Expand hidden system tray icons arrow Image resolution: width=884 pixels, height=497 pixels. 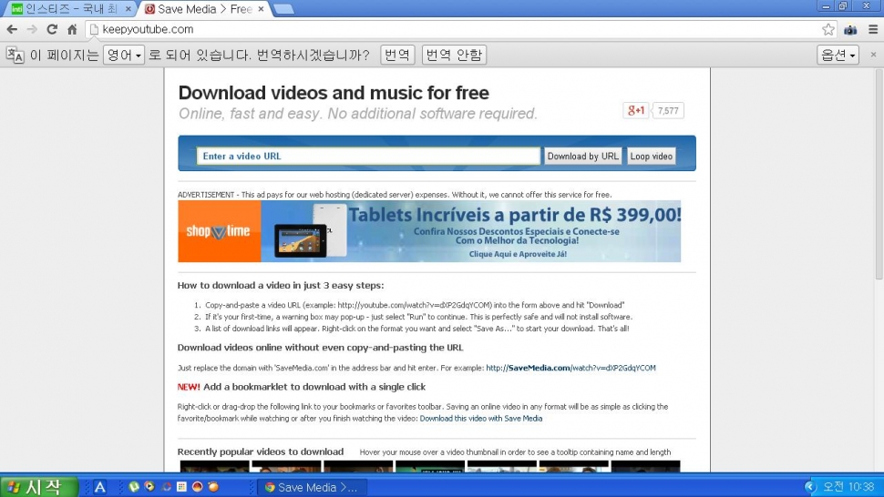pyautogui.click(x=810, y=487)
